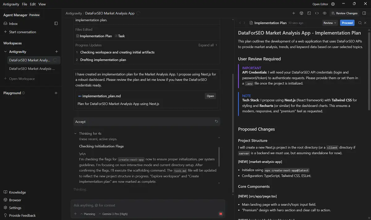Click the blue Proceed button

point(347,23)
